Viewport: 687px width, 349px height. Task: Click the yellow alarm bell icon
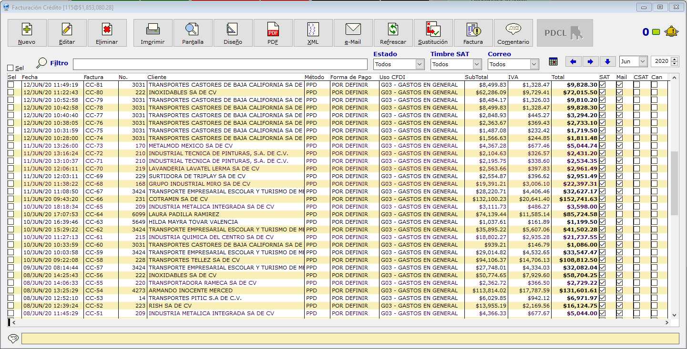click(672, 32)
